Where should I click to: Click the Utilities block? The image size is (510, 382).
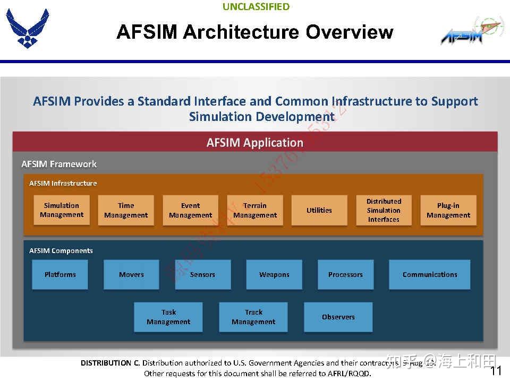[319, 210]
